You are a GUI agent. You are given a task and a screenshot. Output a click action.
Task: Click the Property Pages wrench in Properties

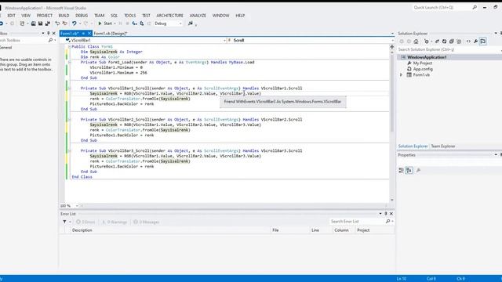click(x=418, y=171)
